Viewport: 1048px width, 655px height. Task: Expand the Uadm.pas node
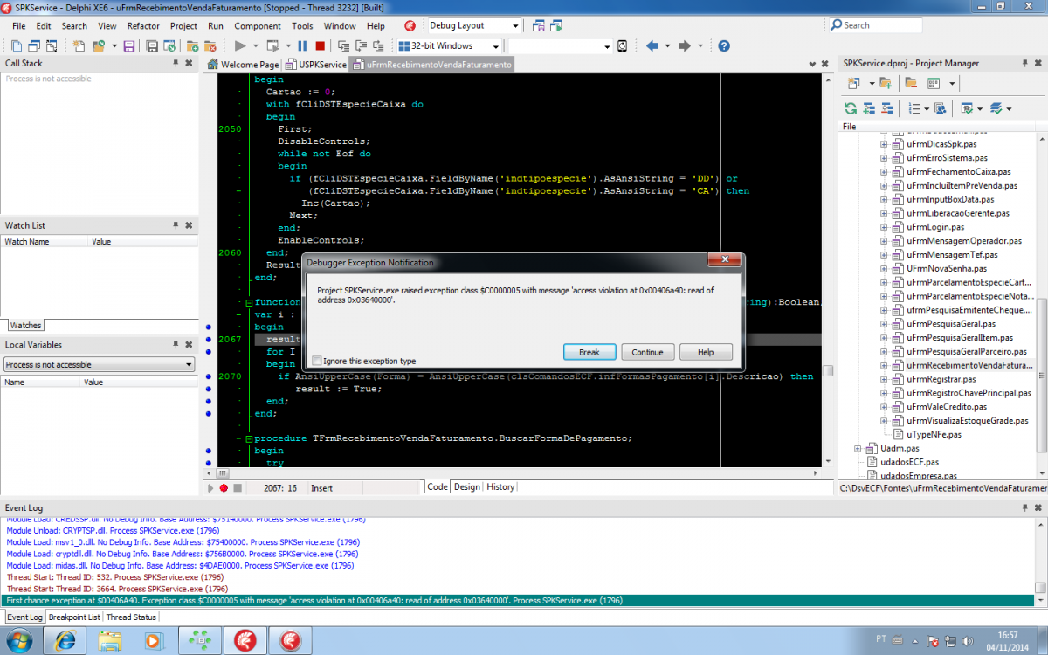(858, 448)
